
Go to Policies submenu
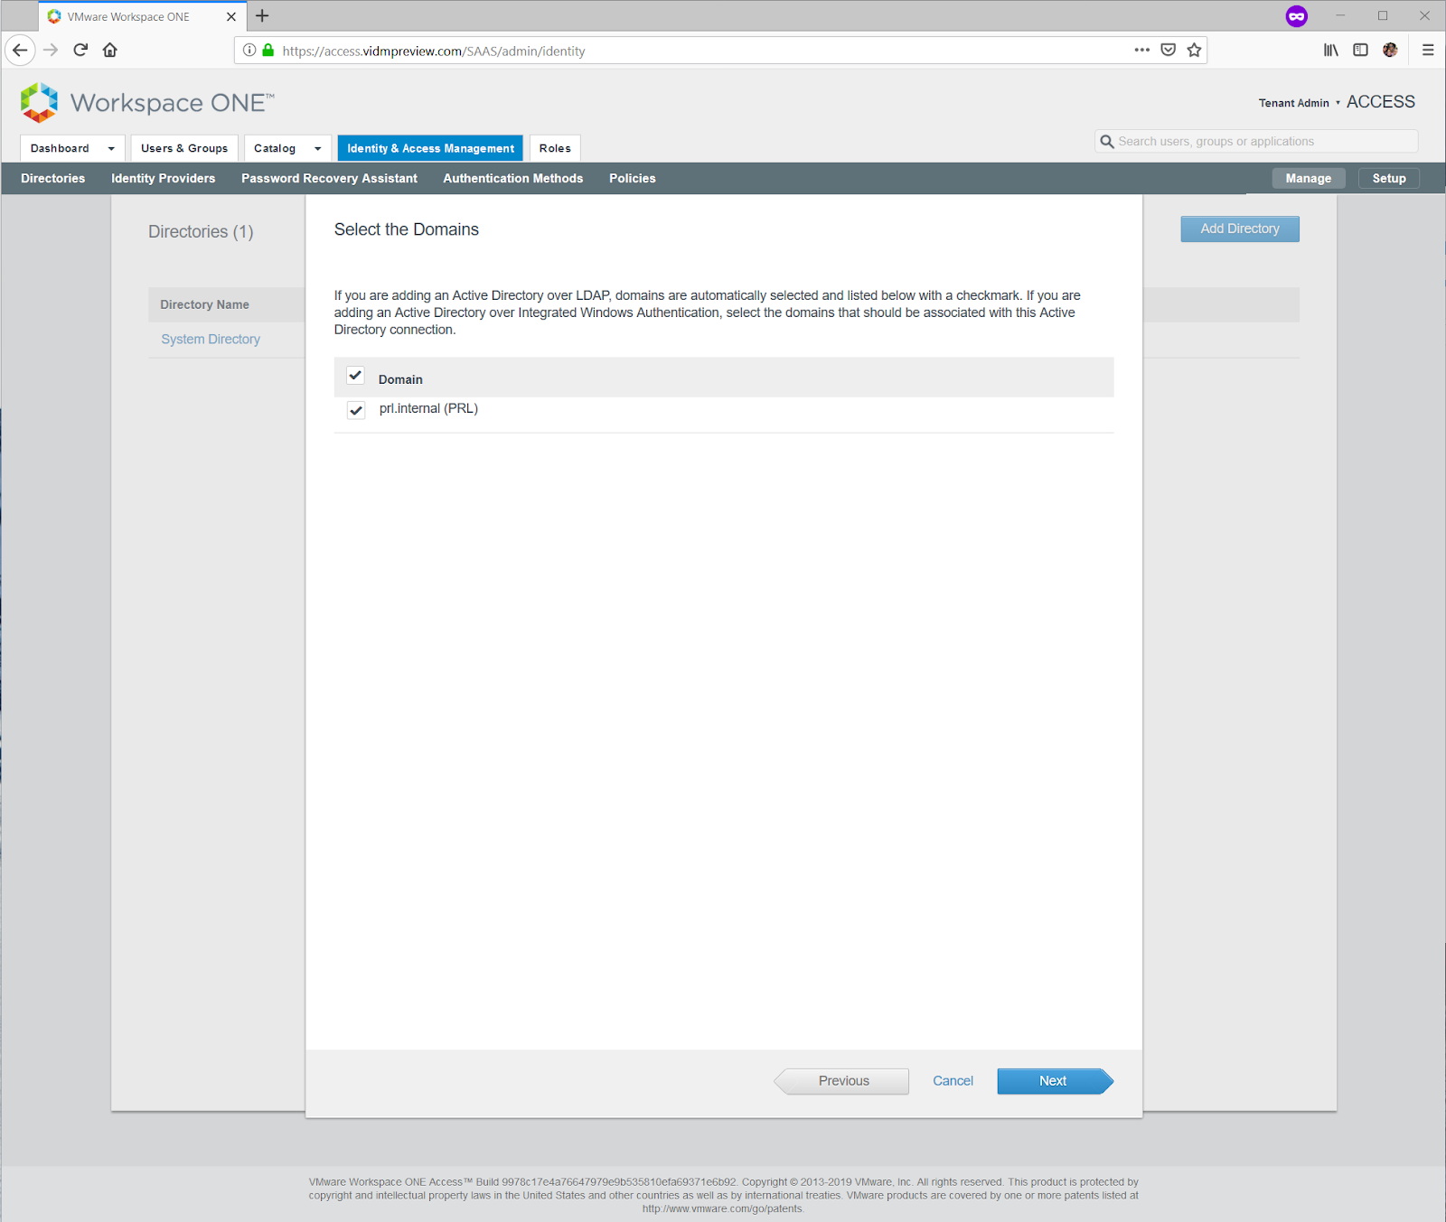(633, 179)
